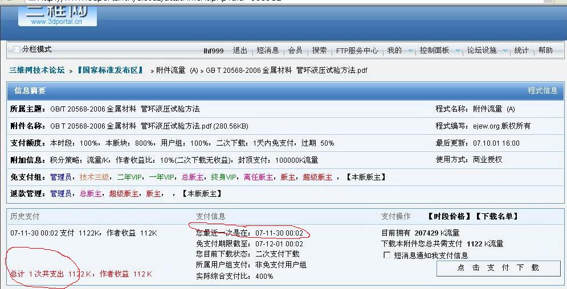
Task: Click 退出 to log out
Action: [240, 51]
